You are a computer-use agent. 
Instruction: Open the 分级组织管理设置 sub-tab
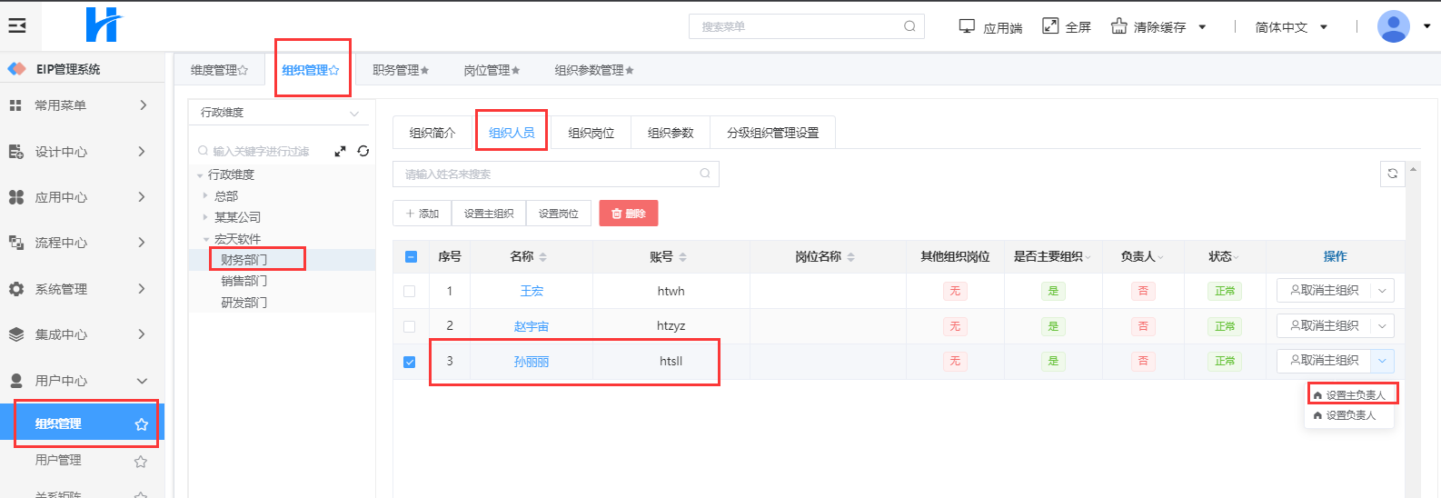point(772,133)
